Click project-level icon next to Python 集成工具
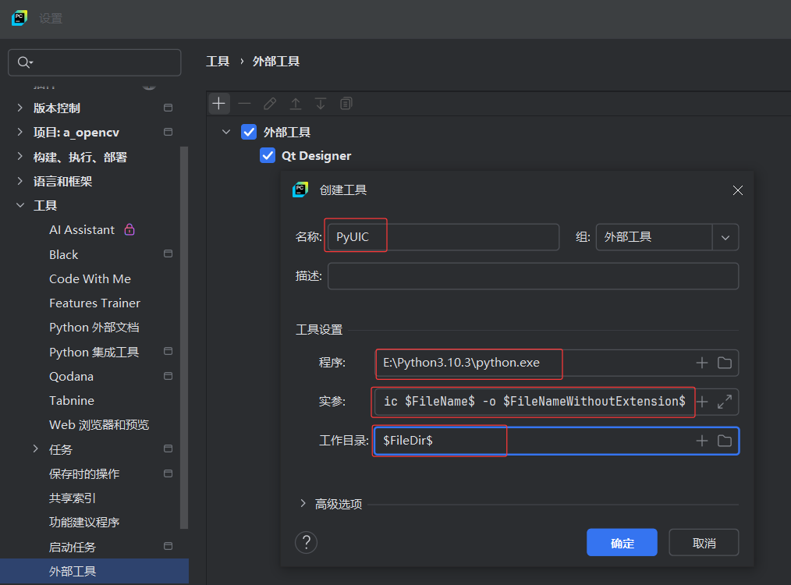Image resolution: width=791 pixels, height=585 pixels. coord(168,351)
